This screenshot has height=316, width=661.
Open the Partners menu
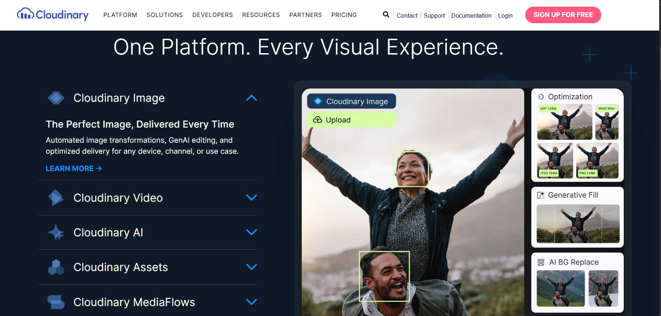coord(306,15)
